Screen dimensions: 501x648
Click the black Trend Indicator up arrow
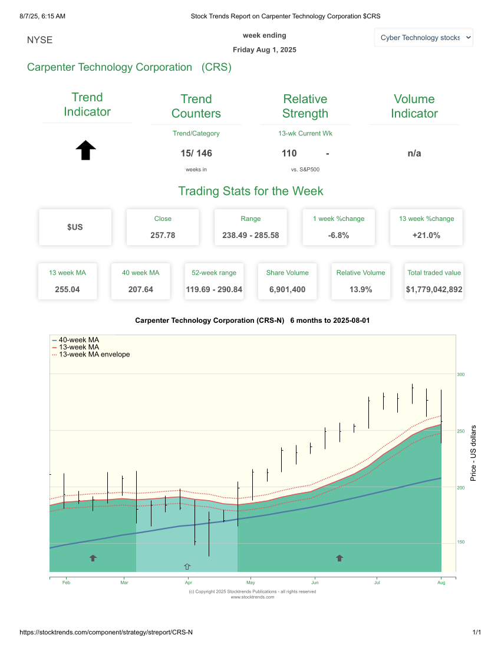(85, 150)
